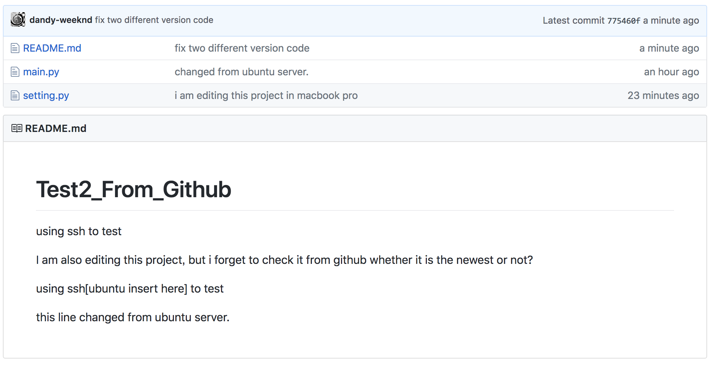
Task: Click the 'an hour ago' timestamp for main.py
Action: (x=671, y=72)
